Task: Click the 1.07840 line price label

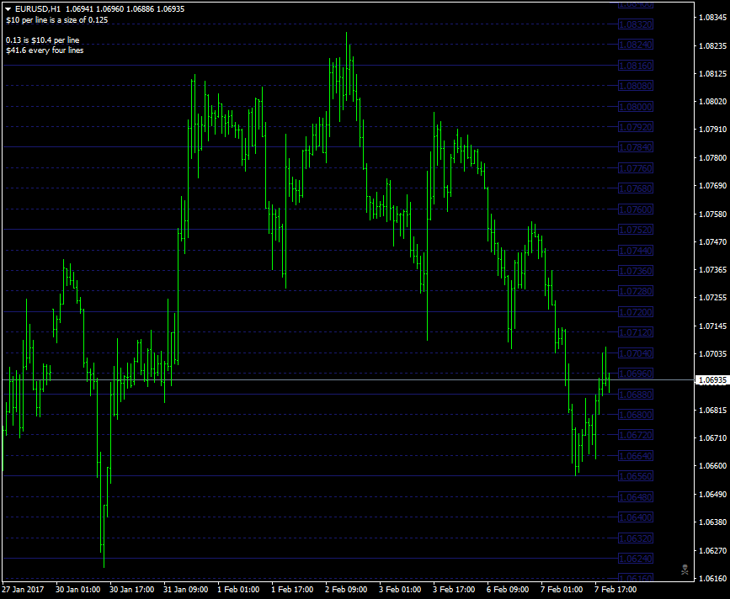Action: tap(636, 147)
